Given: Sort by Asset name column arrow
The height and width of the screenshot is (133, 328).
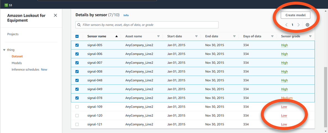Looking at the screenshot, I should click(158, 36).
